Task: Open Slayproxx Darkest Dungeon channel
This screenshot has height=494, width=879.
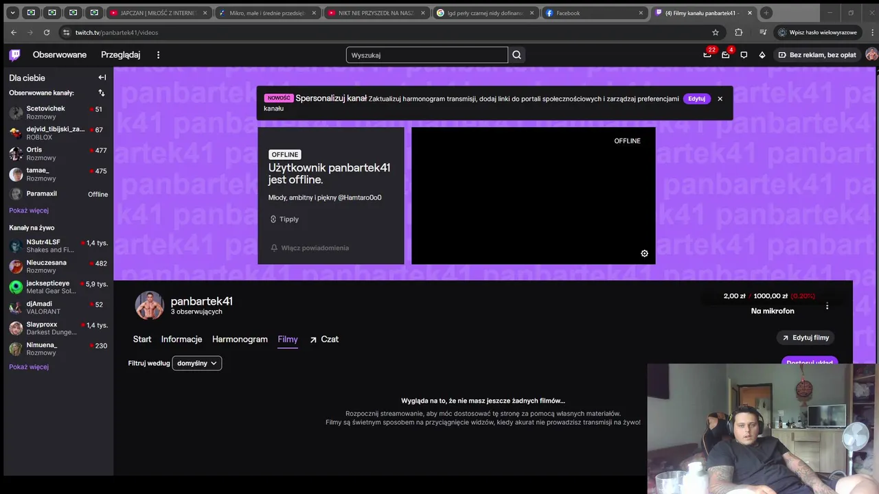Action: [58, 329]
